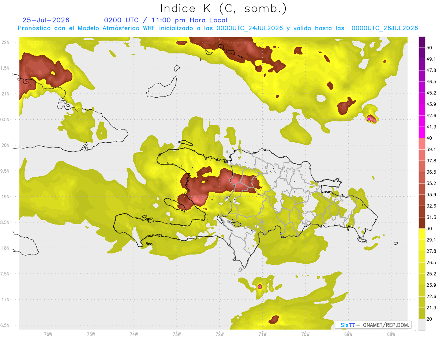Click the colorbar label "20"
This screenshot has width=439, height=339.
[x=429, y=319]
